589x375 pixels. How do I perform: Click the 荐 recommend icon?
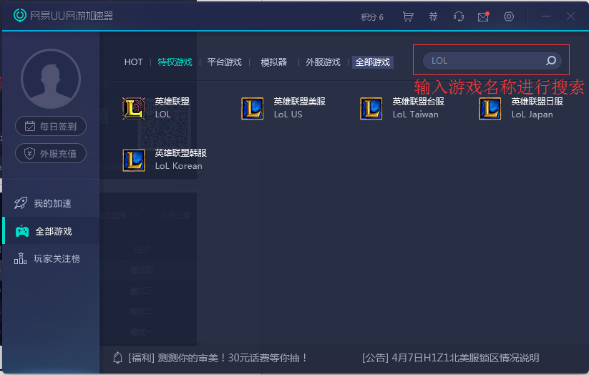pyautogui.click(x=433, y=16)
